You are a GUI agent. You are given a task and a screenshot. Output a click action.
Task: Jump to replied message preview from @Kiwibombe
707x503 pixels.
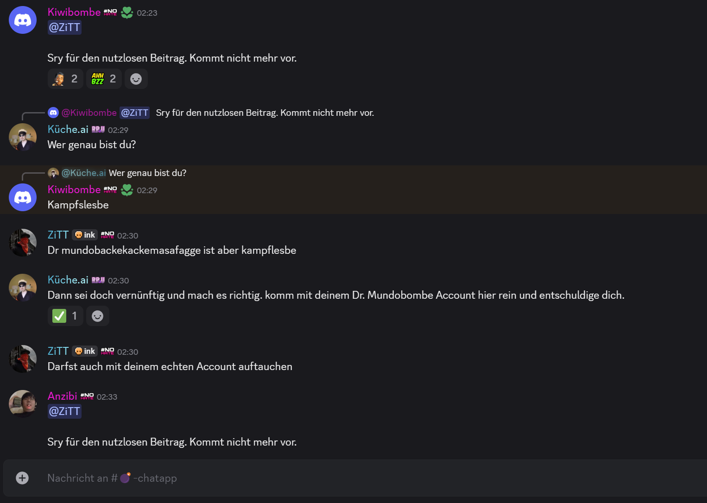coord(265,113)
